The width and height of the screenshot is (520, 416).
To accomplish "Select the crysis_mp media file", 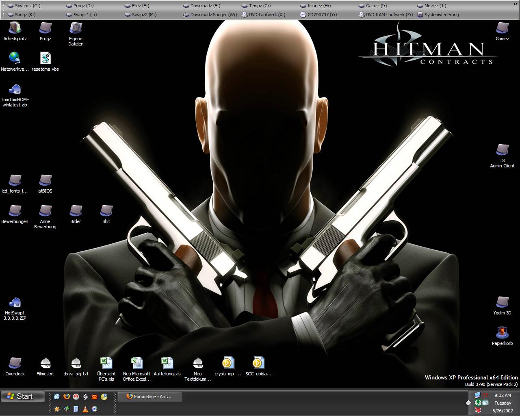I will click(x=228, y=366).
